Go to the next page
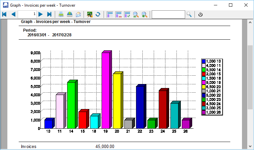Image resolution: width=254 pixels, height=150 pixels. [x=40, y=14]
